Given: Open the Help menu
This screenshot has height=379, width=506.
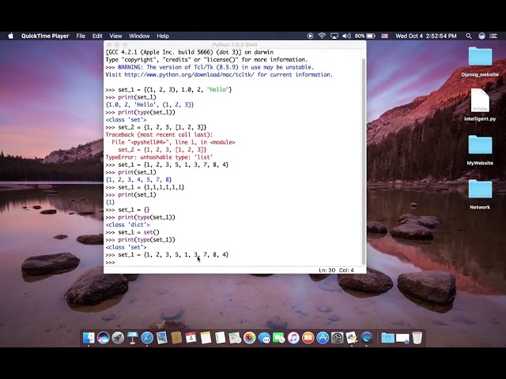Looking at the screenshot, I should pos(163,36).
